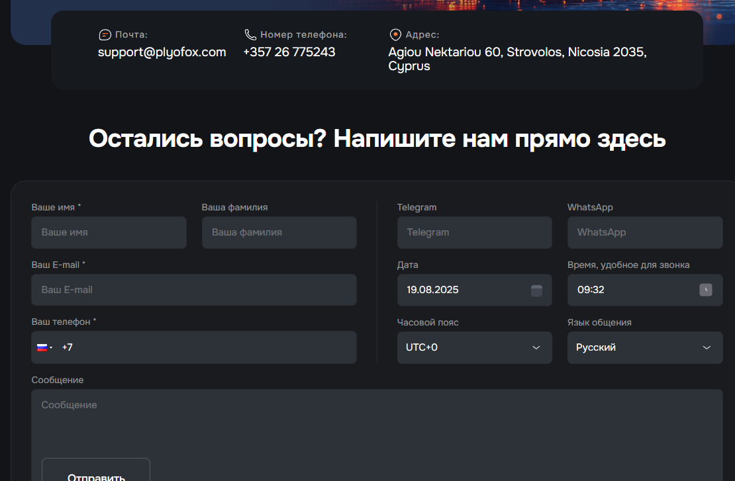The width and height of the screenshot is (735, 481).
Task: Focus the Telegram input field
Action: click(x=474, y=233)
